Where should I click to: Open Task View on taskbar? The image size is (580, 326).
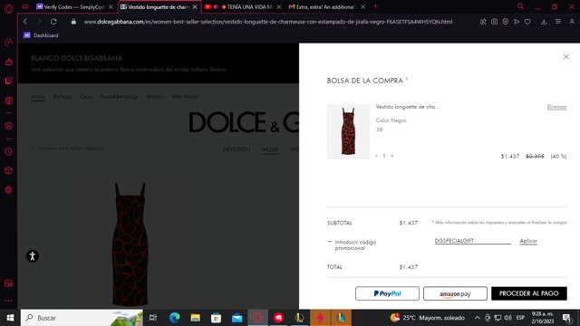[x=153, y=318]
